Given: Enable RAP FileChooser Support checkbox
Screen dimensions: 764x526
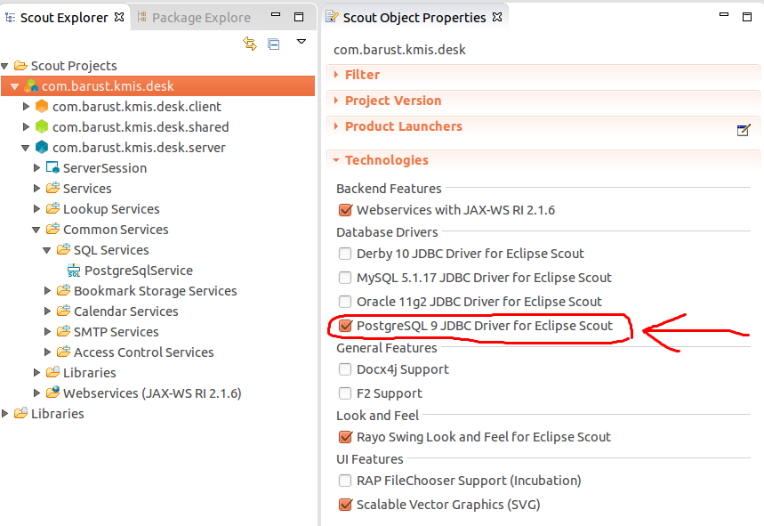Looking at the screenshot, I should [x=345, y=481].
